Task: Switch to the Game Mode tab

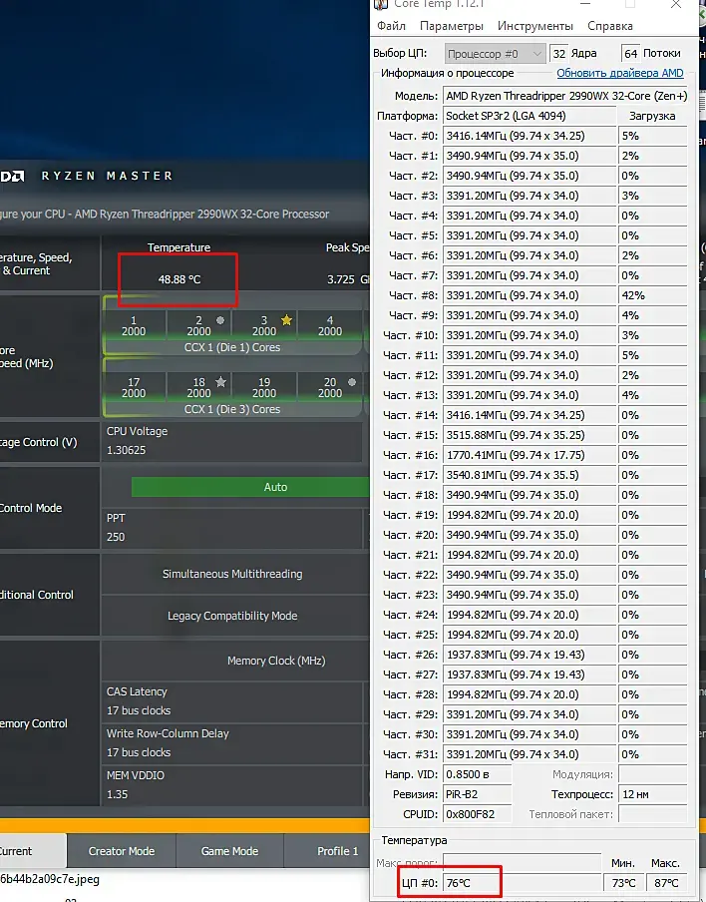Action: click(x=229, y=851)
